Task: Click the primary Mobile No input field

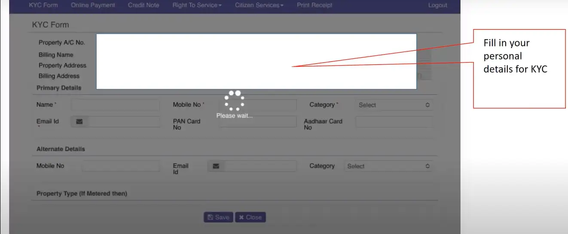Action: point(258,105)
